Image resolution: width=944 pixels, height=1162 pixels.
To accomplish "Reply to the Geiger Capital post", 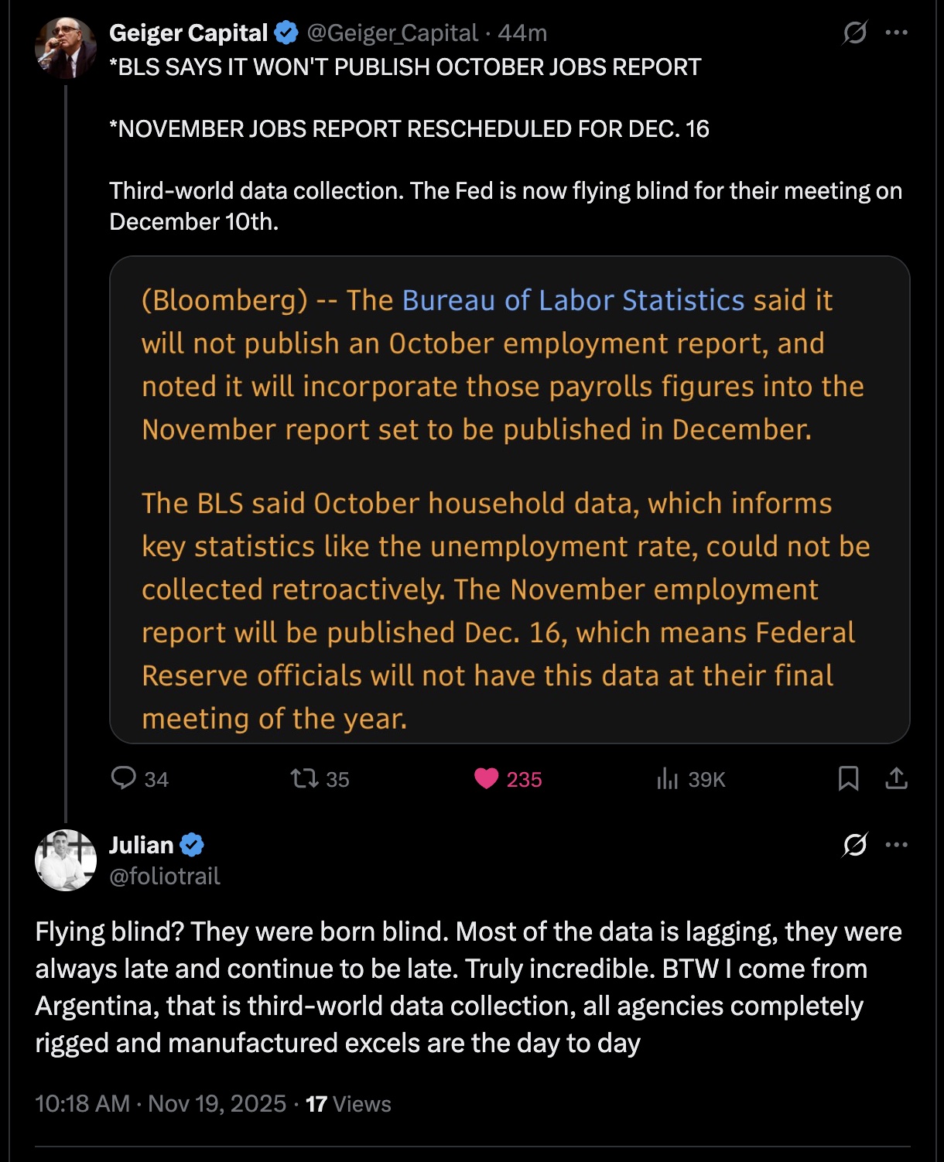I will point(124,778).
